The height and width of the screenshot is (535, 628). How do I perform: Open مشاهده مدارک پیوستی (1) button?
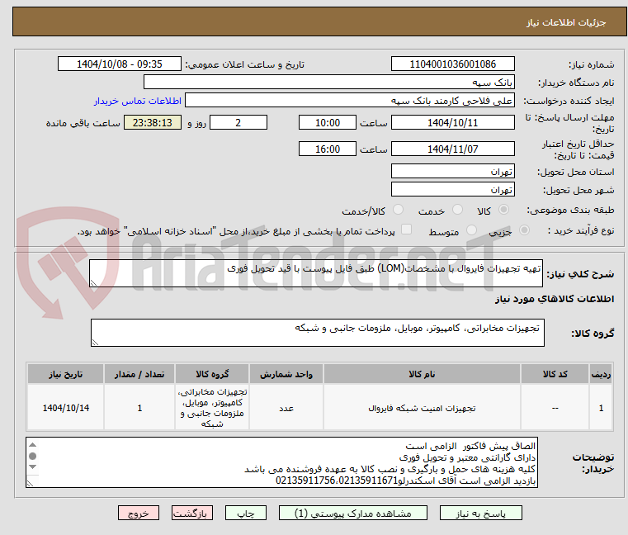pyautogui.click(x=353, y=513)
